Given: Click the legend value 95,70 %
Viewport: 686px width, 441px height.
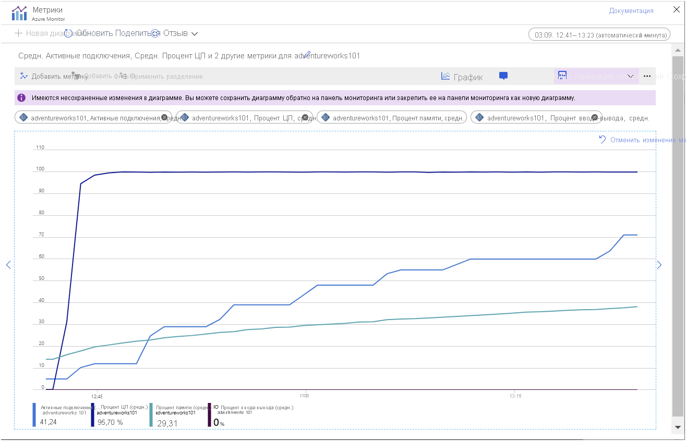Looking at the screenshot, I should tap(110, 422).
